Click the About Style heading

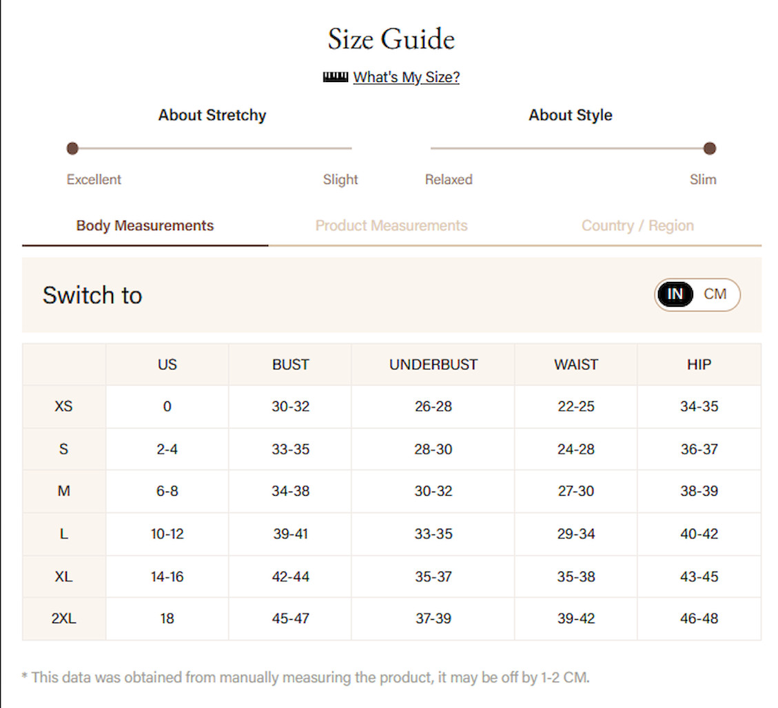(570, 114)
